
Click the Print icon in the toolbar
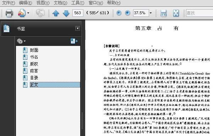[9, 13]
